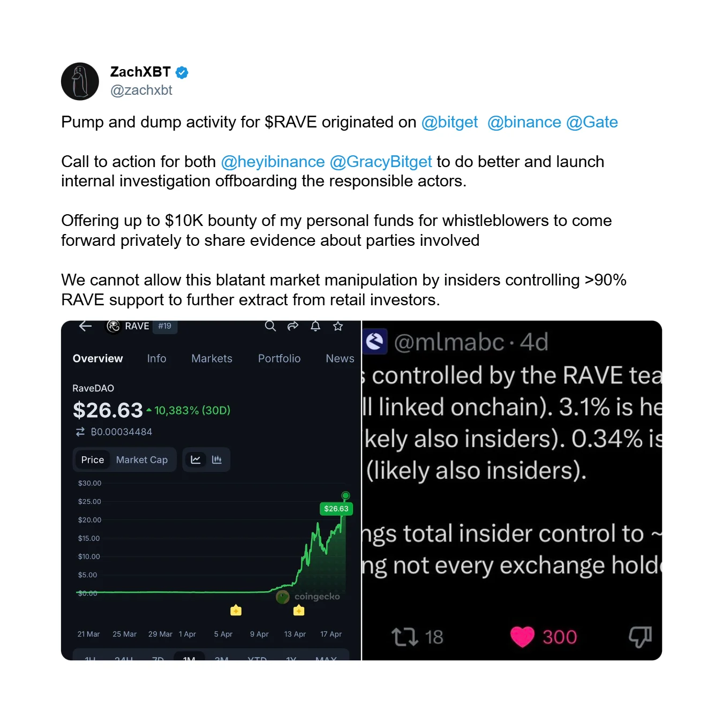
Task: Open the Info tab
Action: 156,358
